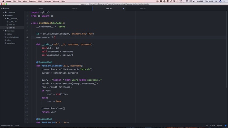The height and width of the screenshot is (128, 228).
Task: Open the Window menu
Action: click(56, 1)
